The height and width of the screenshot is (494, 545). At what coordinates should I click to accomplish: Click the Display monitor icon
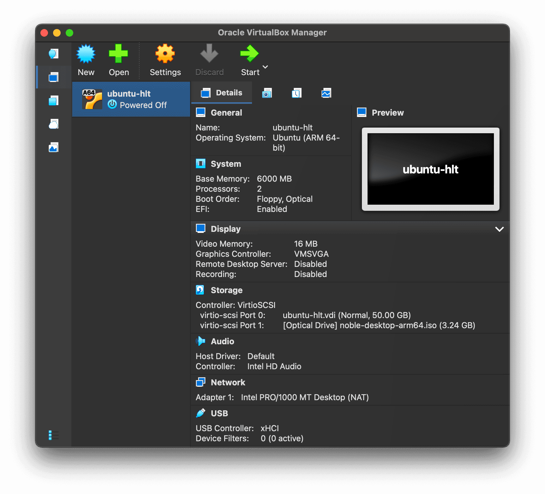201,229
